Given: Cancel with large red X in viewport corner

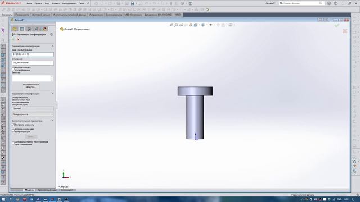Looking at the screenshot, I should coord(345,31).
